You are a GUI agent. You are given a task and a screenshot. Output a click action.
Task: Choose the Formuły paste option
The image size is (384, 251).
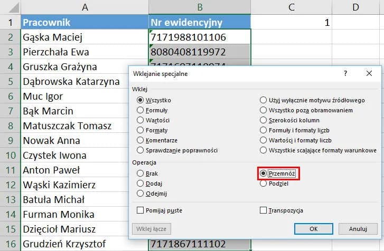click(x=140, y=110)
